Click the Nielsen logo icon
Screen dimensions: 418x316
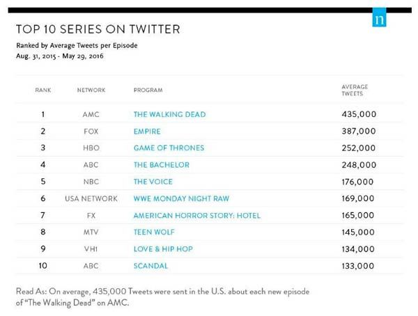(x=379, y=20)
